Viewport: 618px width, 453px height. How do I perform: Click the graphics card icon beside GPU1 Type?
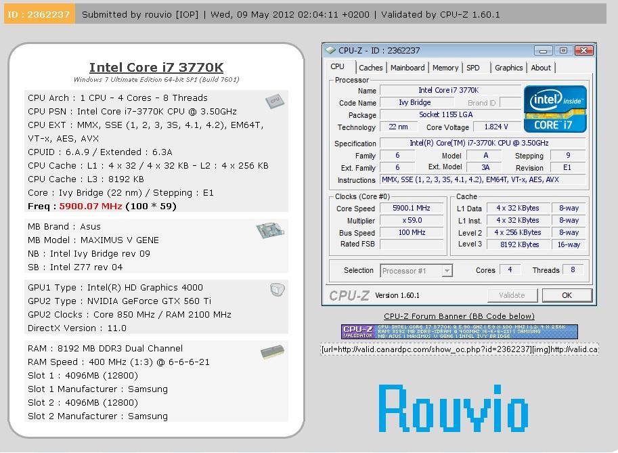point(278,290)
